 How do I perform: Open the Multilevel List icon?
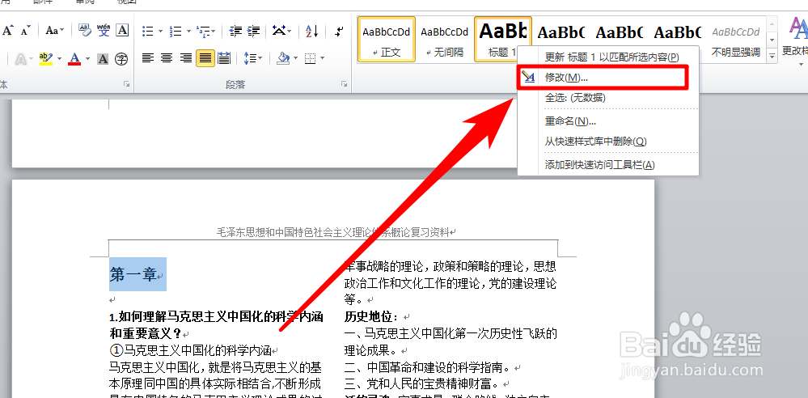click(x=206, y=32)
